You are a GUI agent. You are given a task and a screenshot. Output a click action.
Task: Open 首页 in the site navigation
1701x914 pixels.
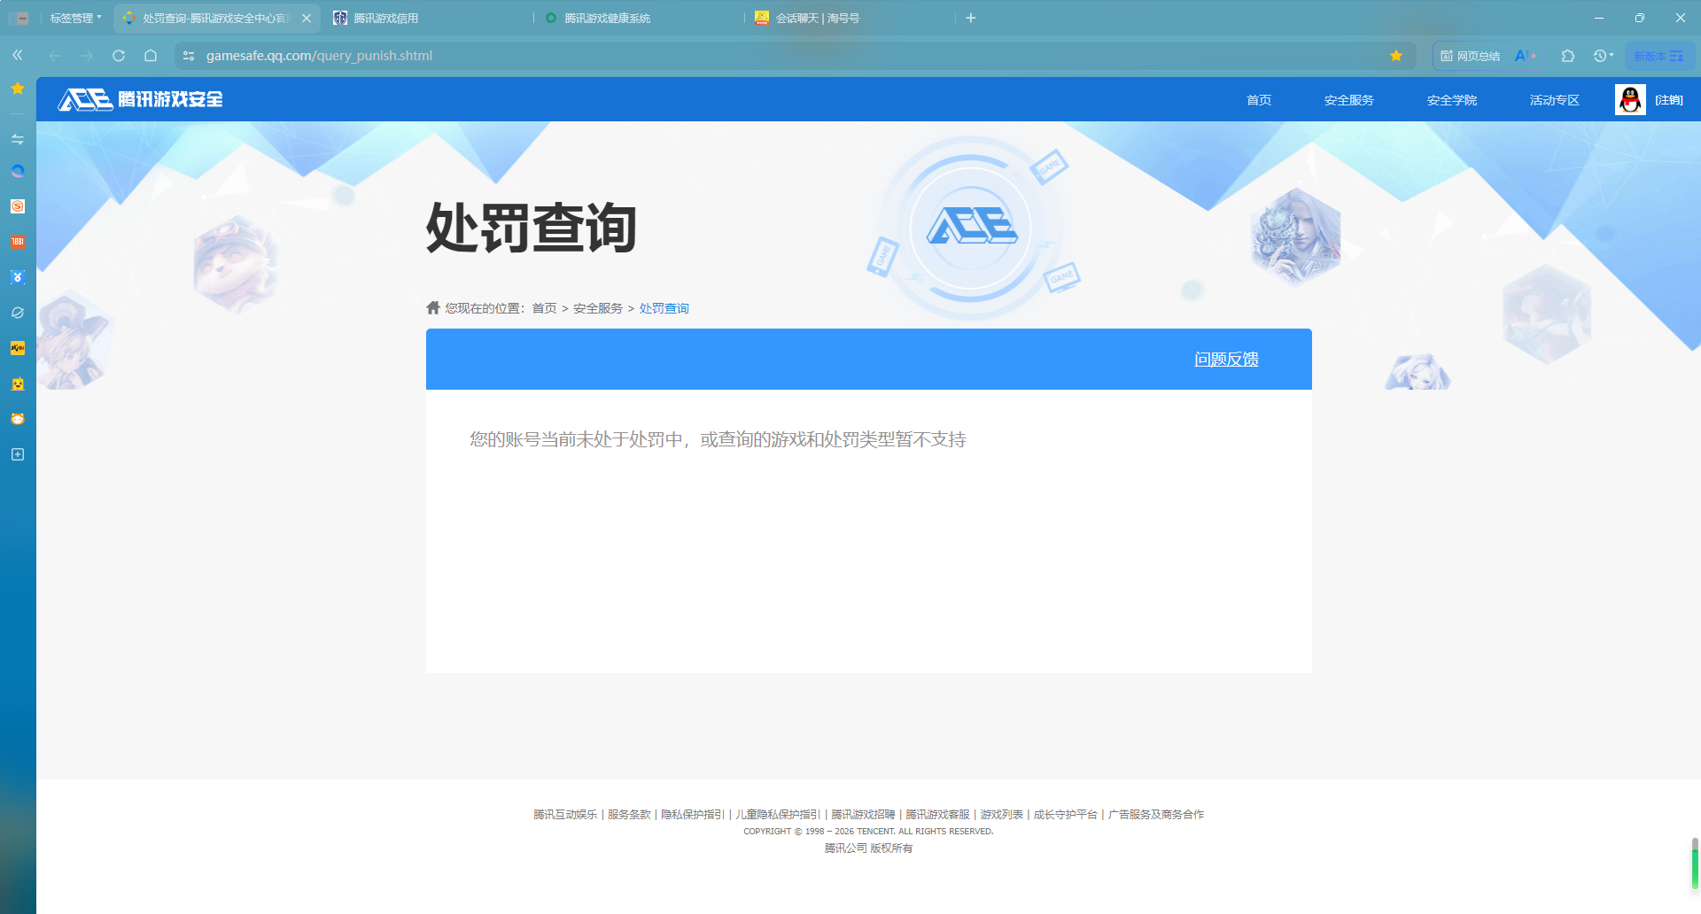pos(1259,100)
